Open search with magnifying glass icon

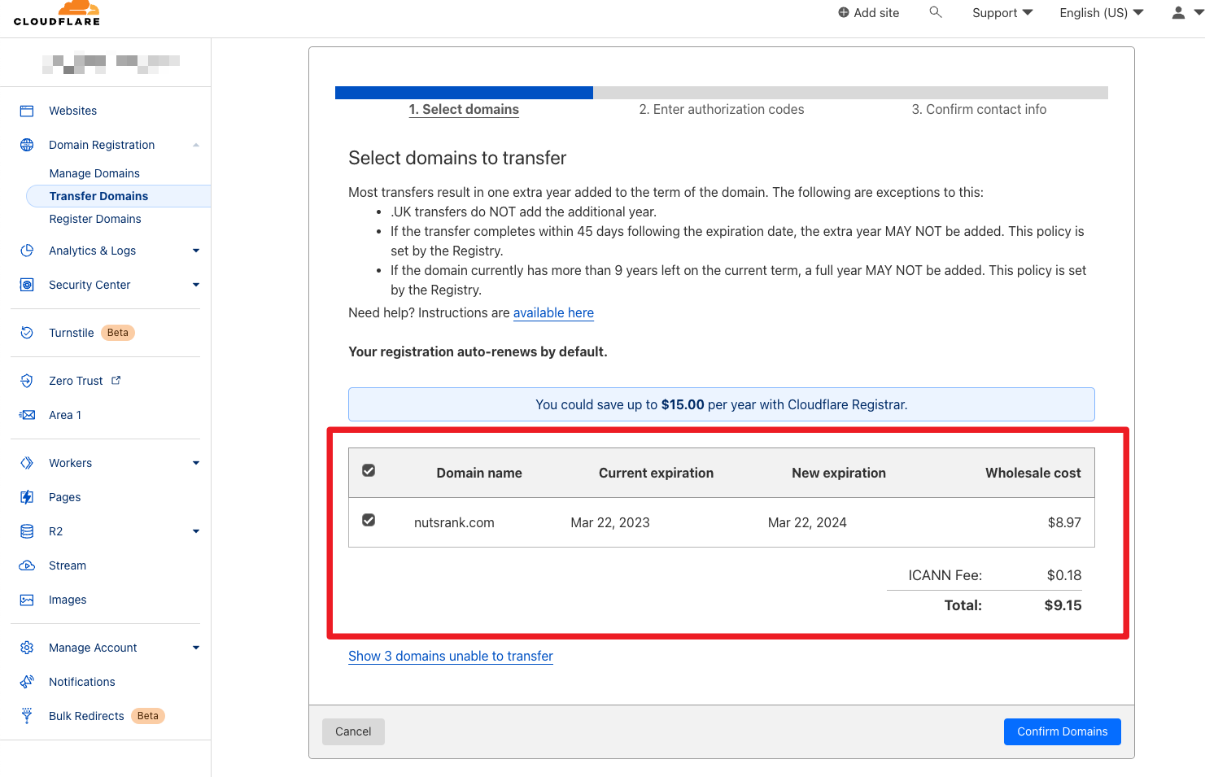(936, 12)
